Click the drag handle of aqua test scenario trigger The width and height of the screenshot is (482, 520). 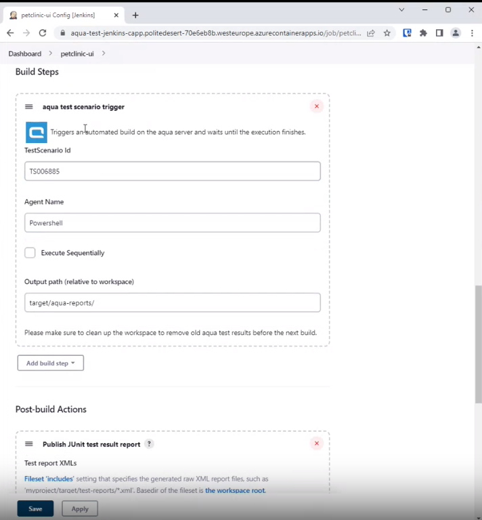(29, 106)
